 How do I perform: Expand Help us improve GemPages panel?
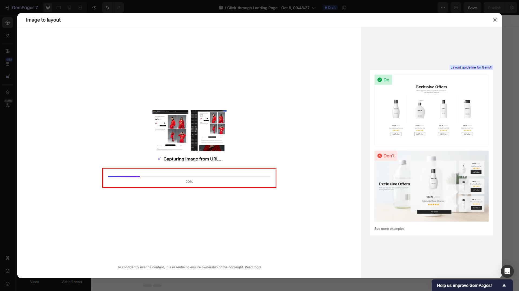(x=504, y=285)
